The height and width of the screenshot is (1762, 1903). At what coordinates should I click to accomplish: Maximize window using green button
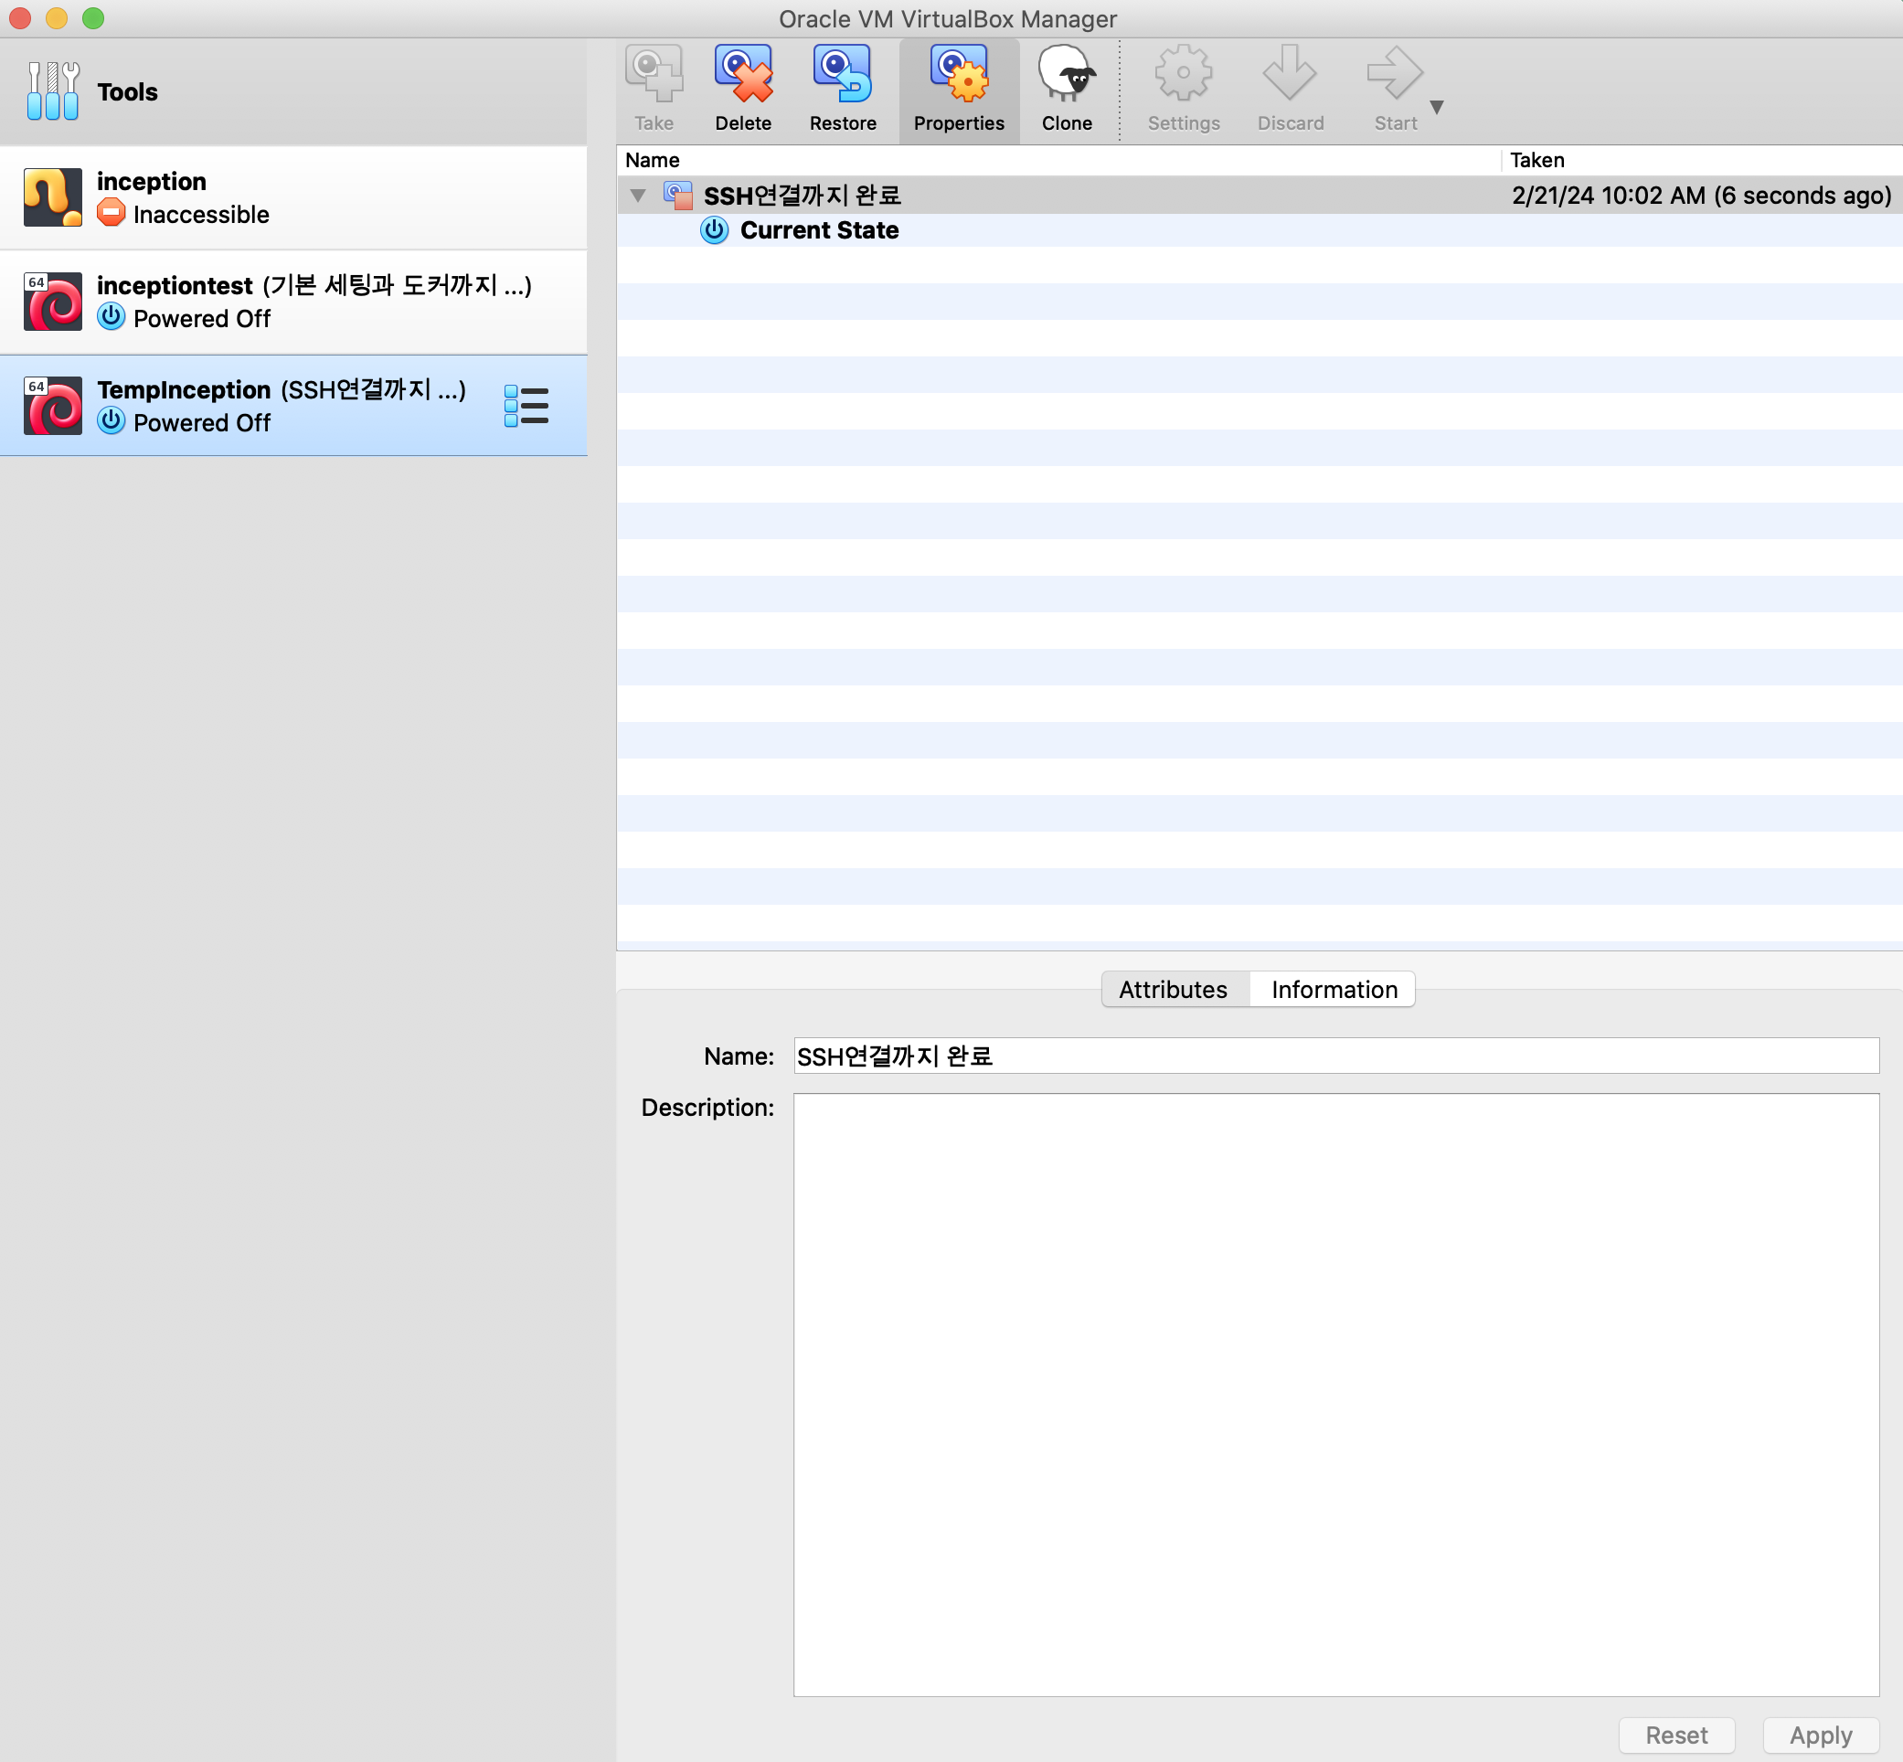tap(92, 18)
